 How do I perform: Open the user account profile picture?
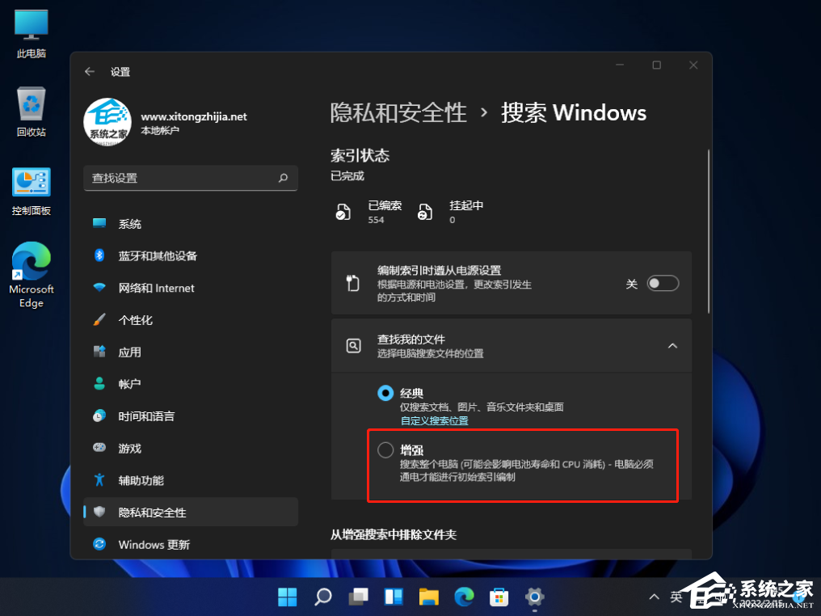pos(107,122)
